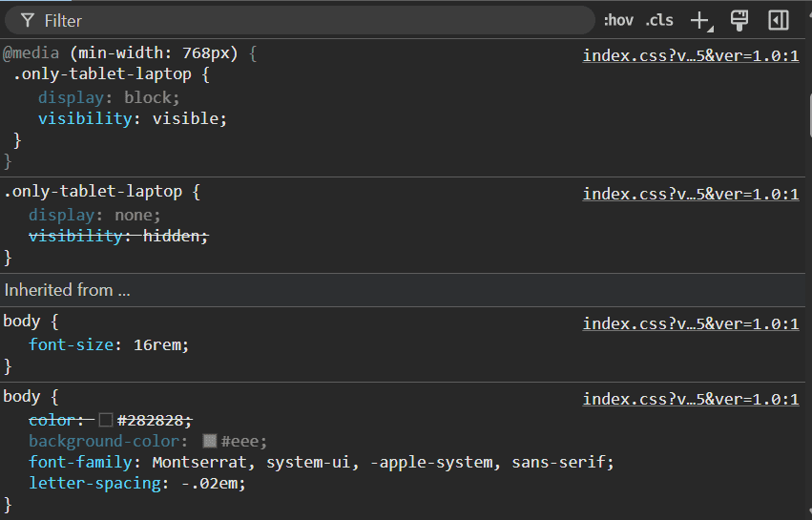Click the funnel filter icon
Screen dimensions: 812x520
[28, 20]
